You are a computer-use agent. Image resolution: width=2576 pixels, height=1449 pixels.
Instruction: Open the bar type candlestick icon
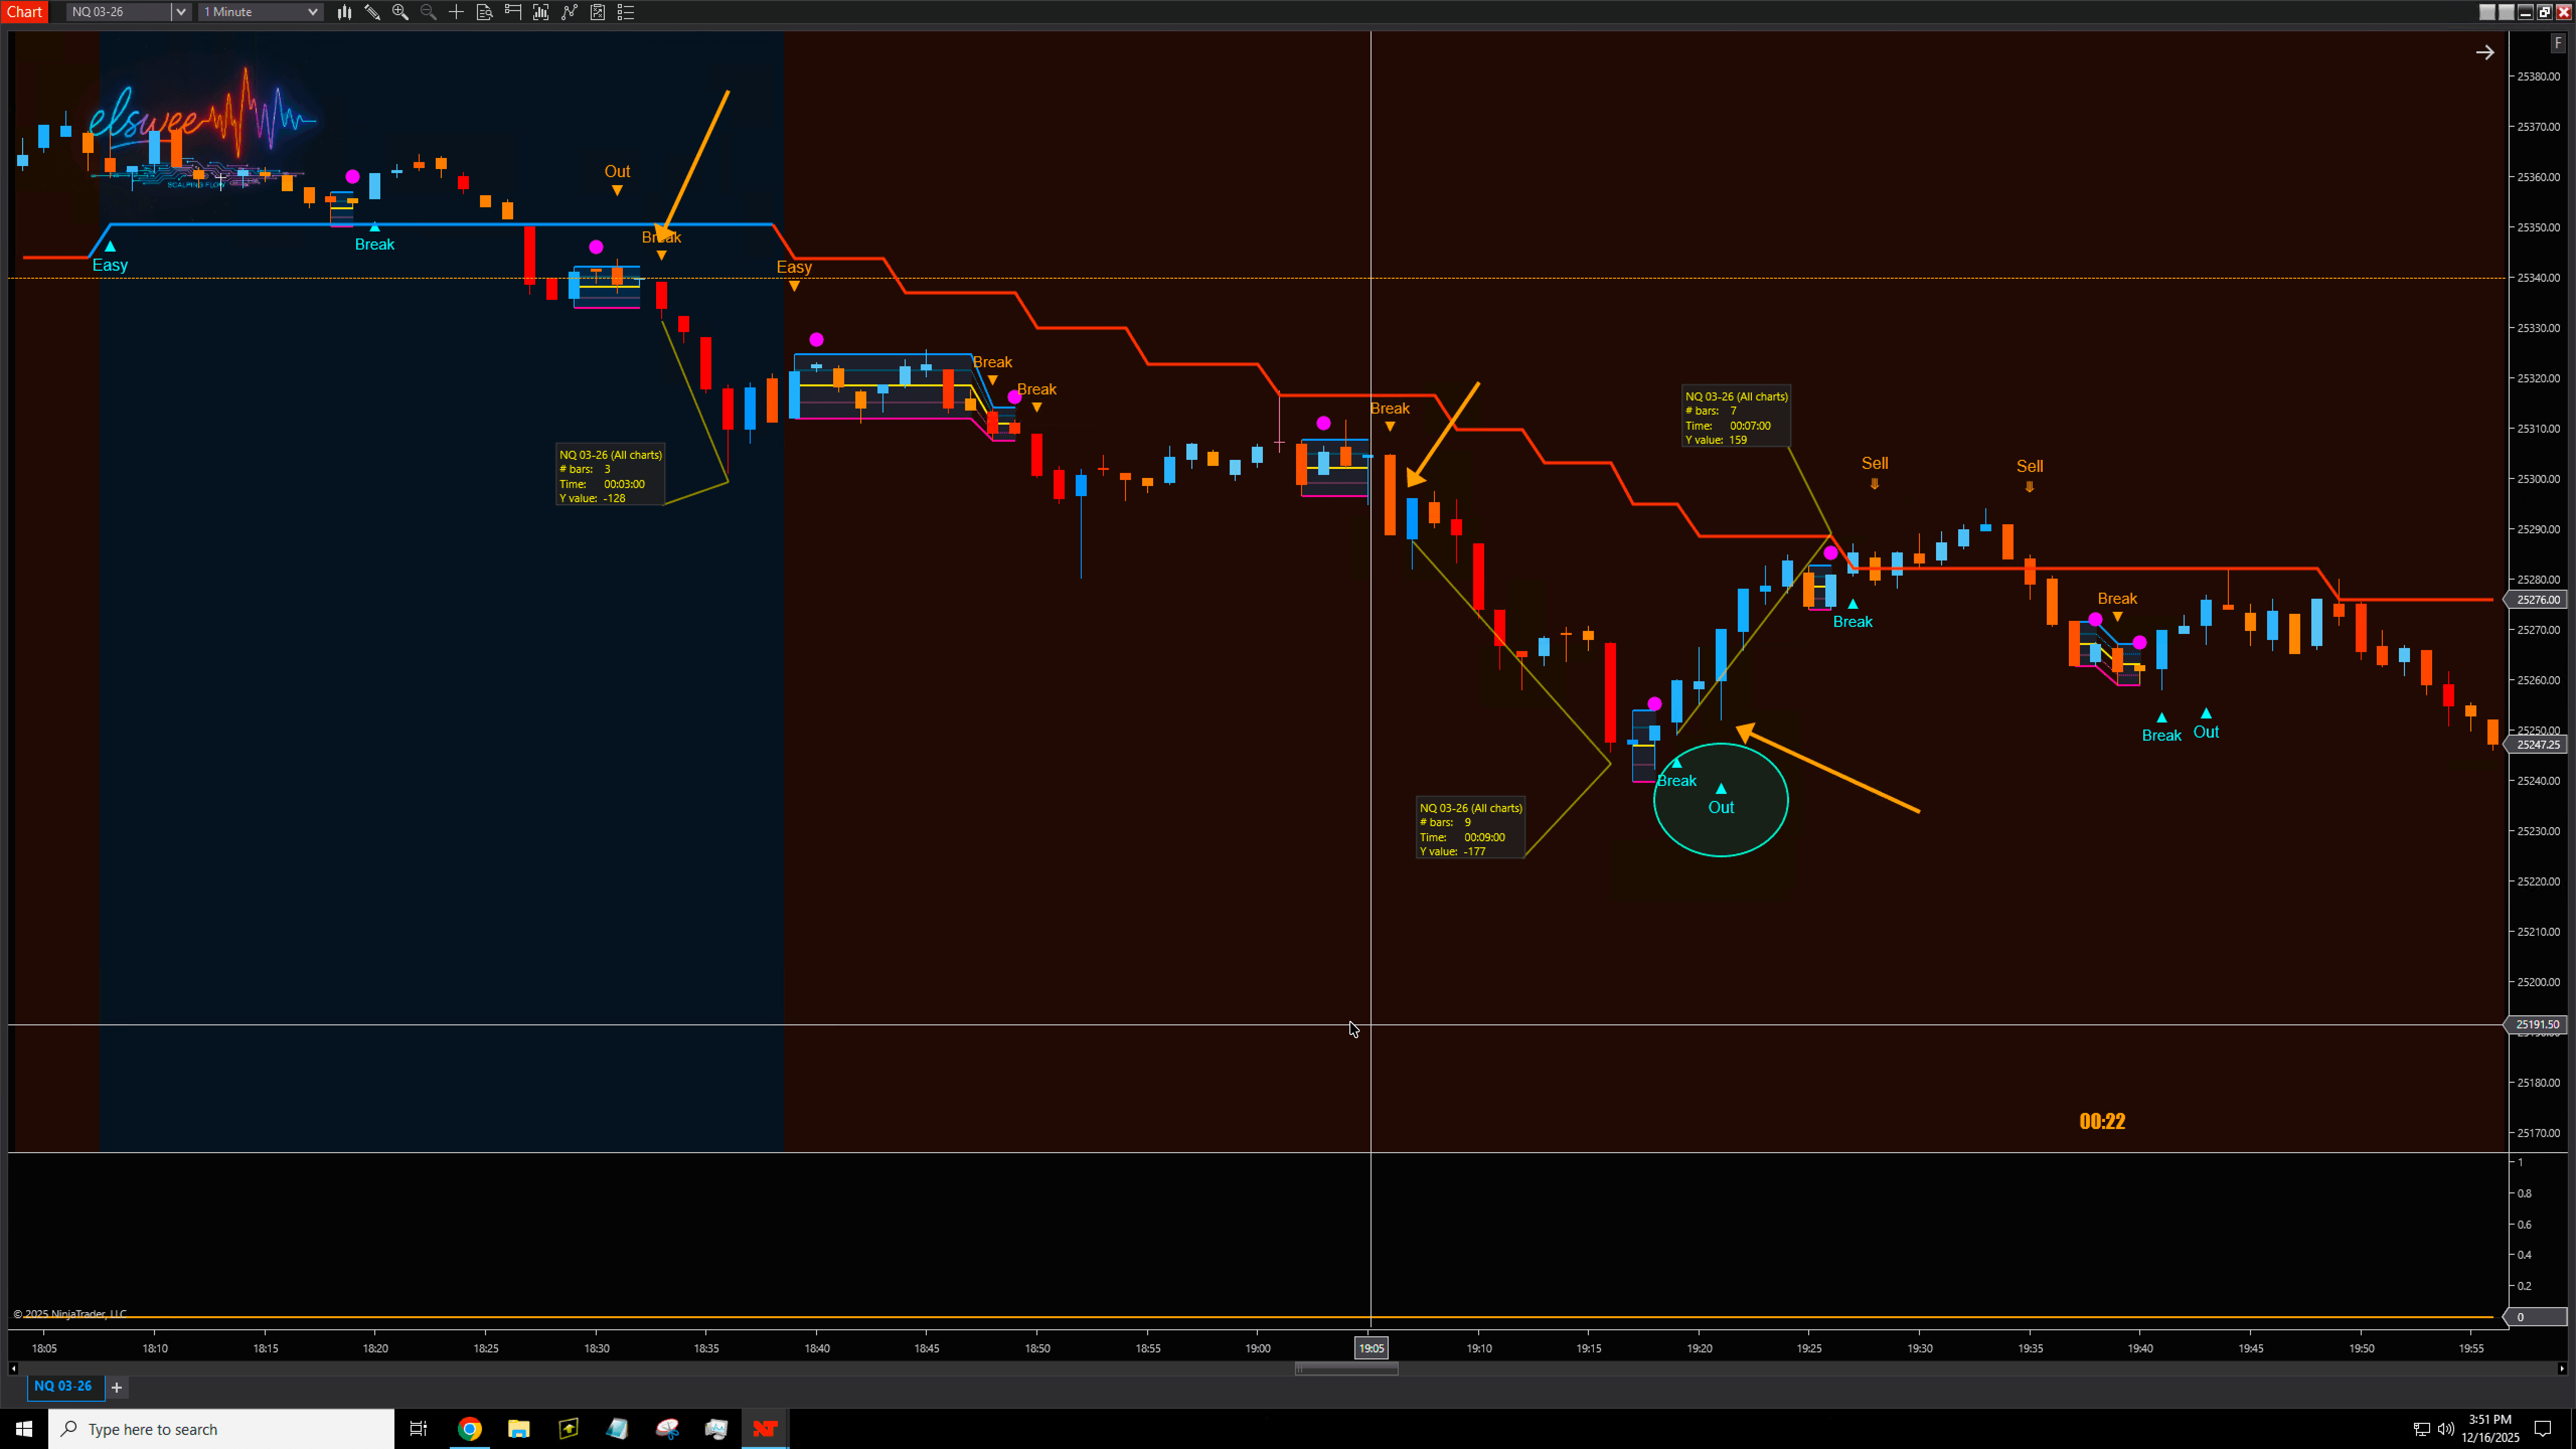[x=344, y=12]
